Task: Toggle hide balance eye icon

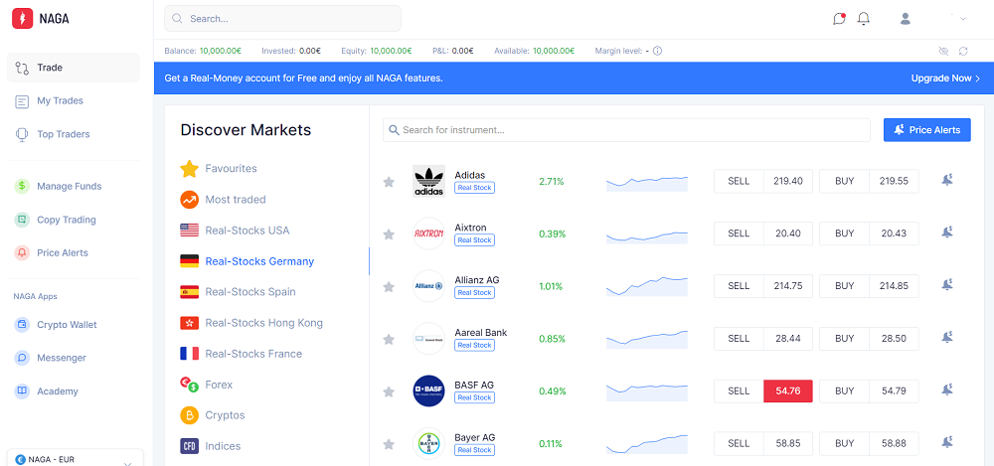Action: (943, 51)
